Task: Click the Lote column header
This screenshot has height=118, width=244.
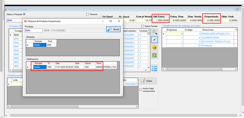Action: [x=17, y=80]
